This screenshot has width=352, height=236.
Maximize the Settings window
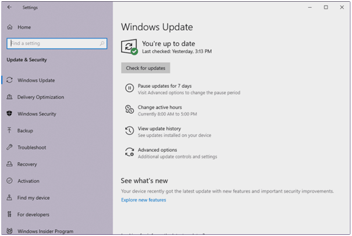(326, 8)
